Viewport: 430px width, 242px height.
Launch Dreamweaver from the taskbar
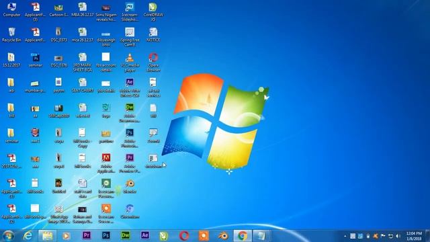(126, 235)
